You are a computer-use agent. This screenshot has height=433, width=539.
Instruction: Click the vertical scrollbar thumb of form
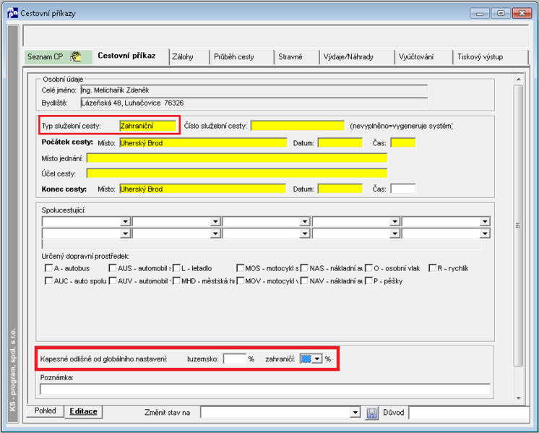[x=518, y=226]
